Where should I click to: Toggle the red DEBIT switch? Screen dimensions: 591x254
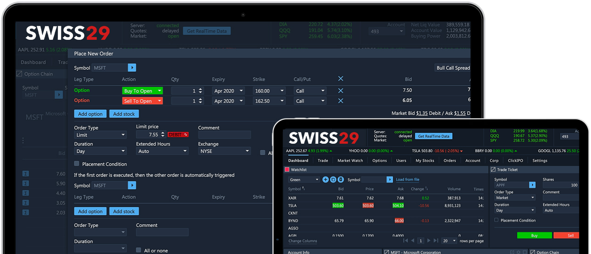178,135
